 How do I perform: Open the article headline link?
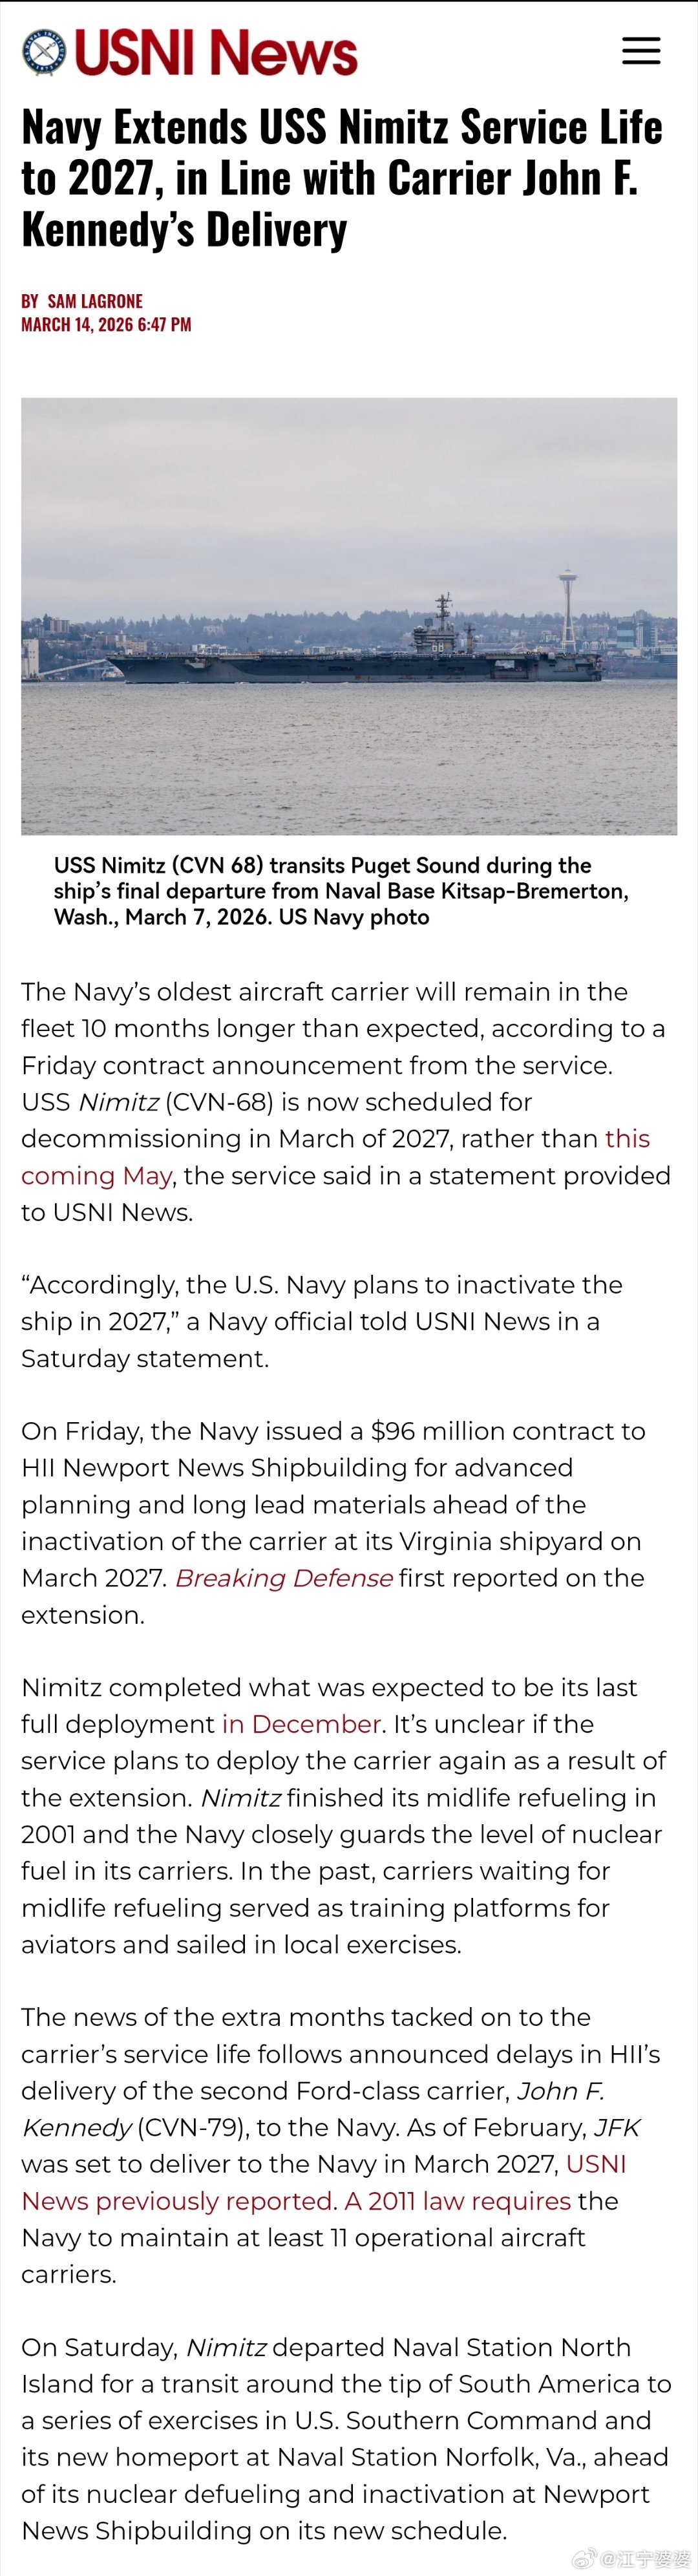point(341,178)
